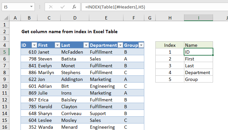Click the Enter checkmark icon in formula bar
The height and width of the screenshot is (130, 228).
click(x=62, y=6)
